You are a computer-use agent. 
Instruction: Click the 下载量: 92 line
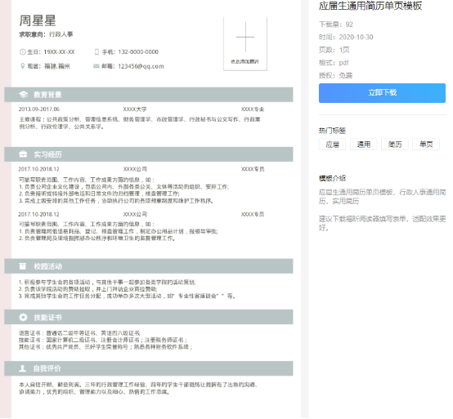coord(336,25)
